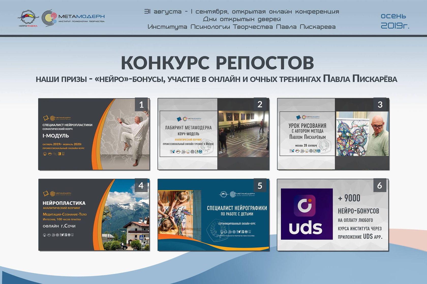Click the small logo above Лабиринт Метамодерна
This screenshot has height=284, width=427.
(x=189, y=118)
